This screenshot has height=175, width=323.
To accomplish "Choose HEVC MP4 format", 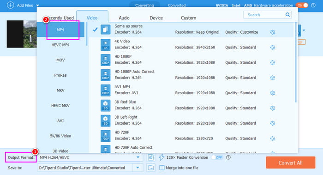I will tap(60, 45).
